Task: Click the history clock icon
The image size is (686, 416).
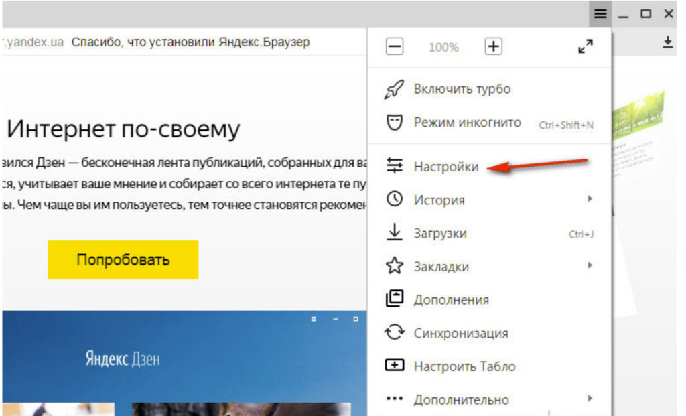Action: [394, 199]
